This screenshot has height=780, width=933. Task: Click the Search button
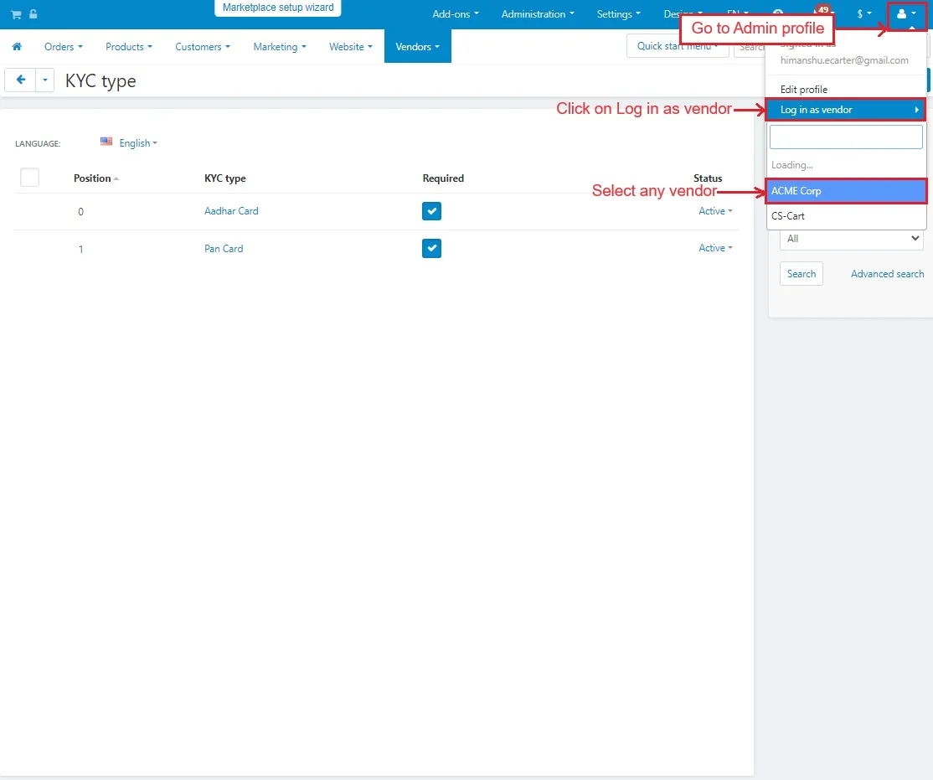(801, 274)
